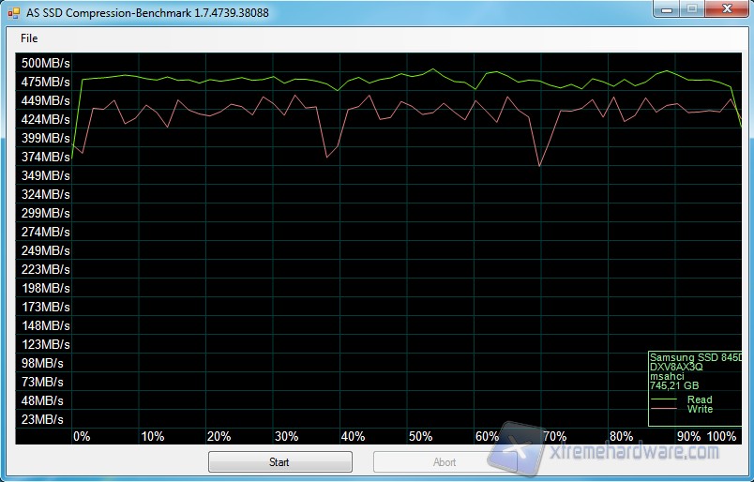
Task: Click the Samsung SSD drive name in legend
Action: coord(695,358)
